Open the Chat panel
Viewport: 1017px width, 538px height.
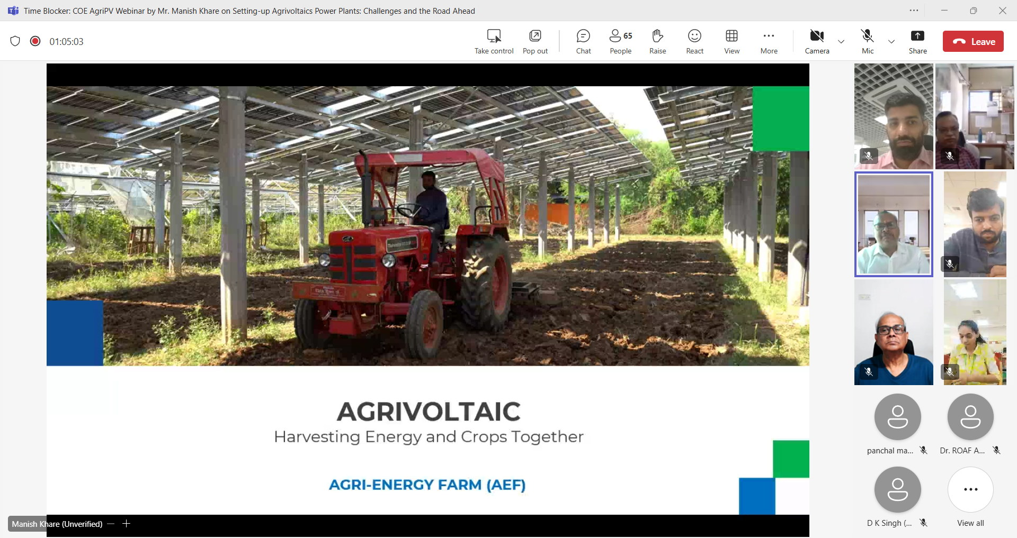(x=583, y=41)
